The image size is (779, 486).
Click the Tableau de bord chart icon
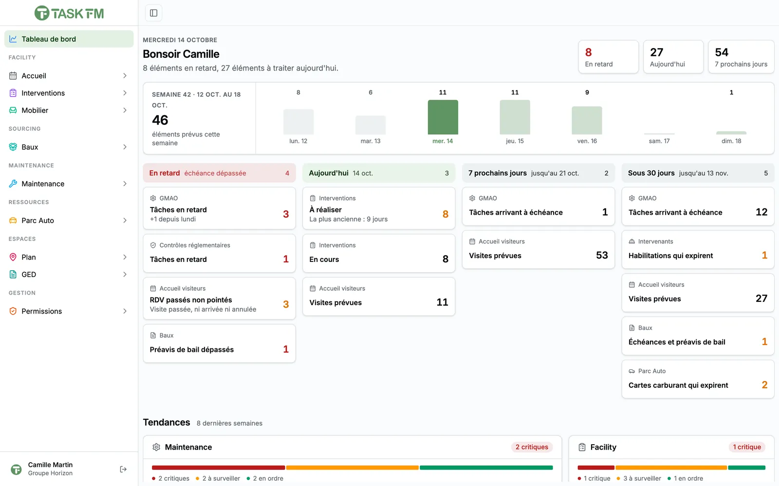tap(13, 39)
